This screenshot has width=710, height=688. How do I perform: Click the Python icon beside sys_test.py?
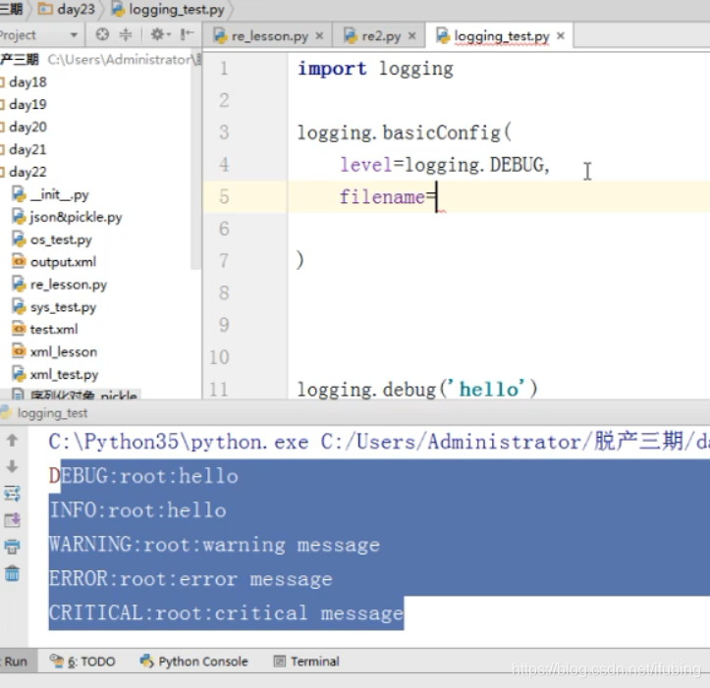(x=19, y=306)
